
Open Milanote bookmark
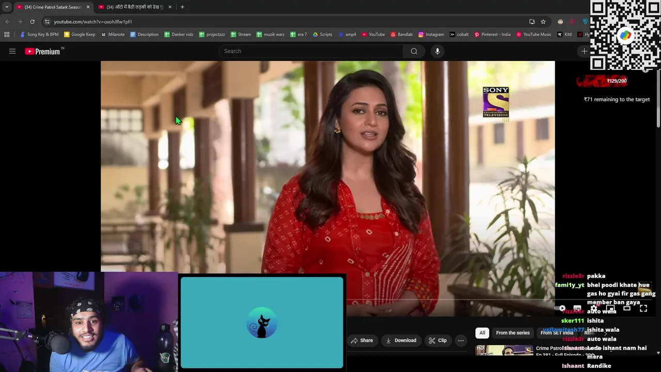[113, 35]
